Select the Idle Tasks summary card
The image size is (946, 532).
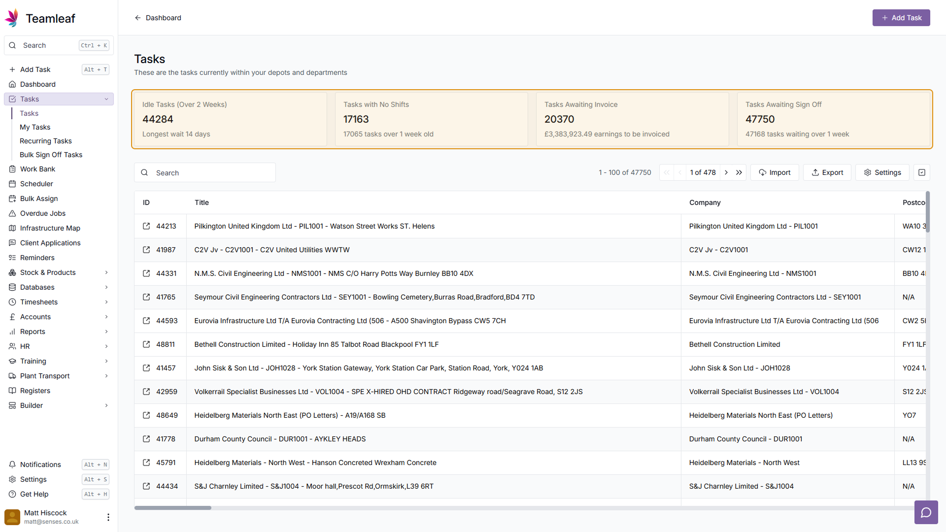point(231,119)
